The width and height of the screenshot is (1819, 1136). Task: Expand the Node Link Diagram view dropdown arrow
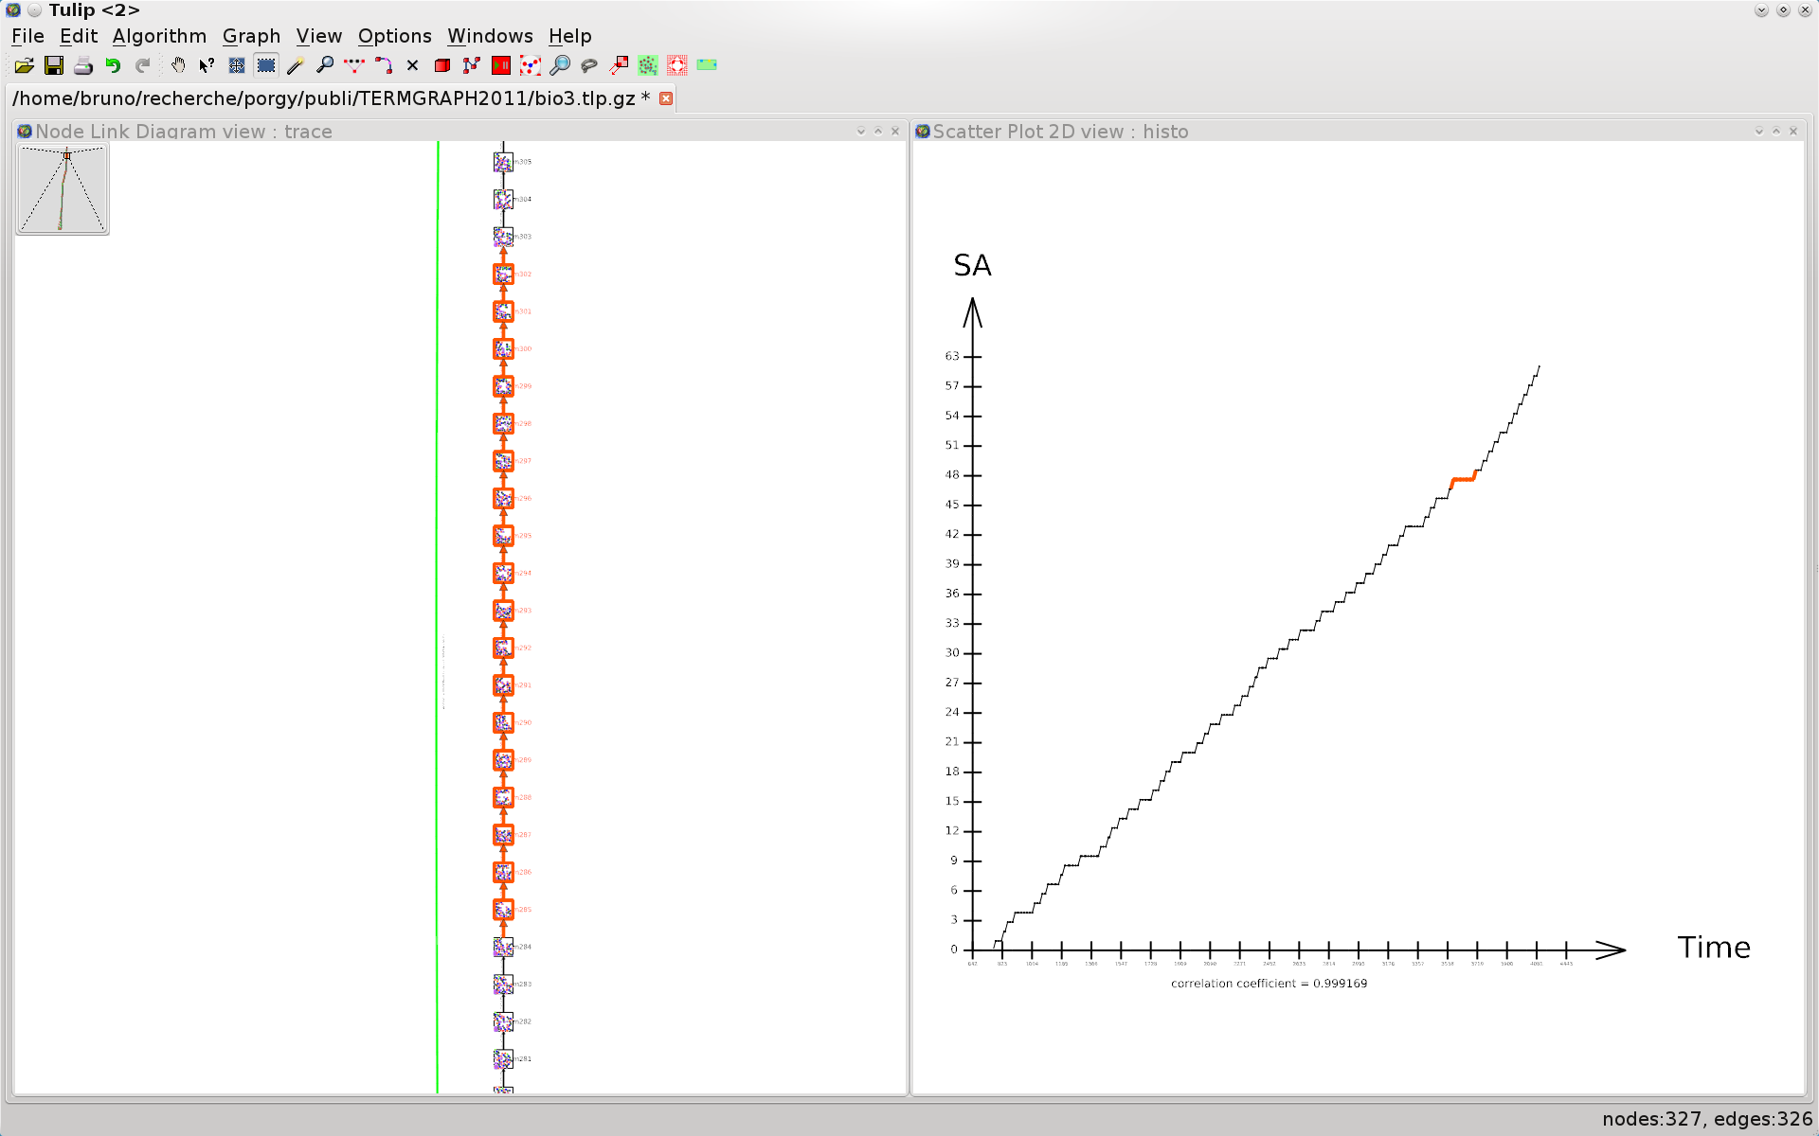click(x=861, y=132)
